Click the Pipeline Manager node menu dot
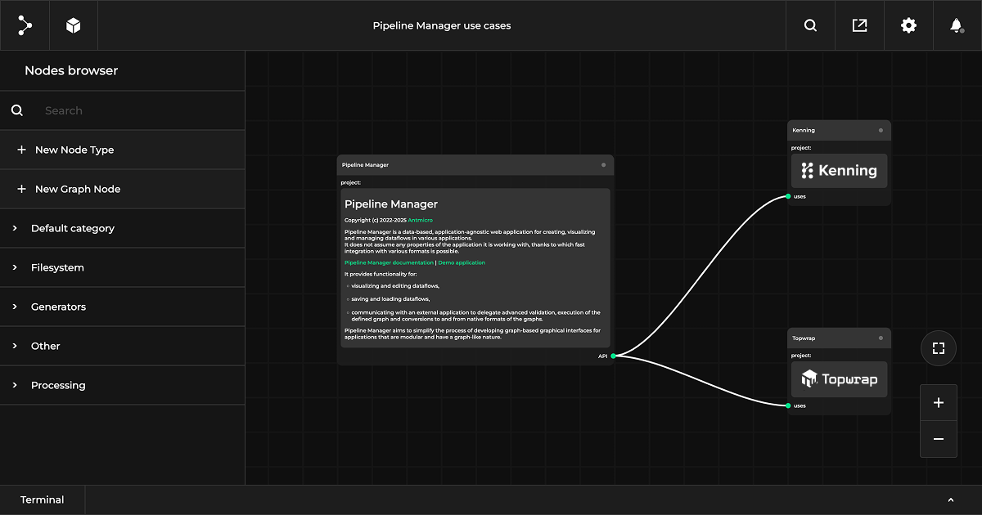The image size is (982, 515). (x=604, y=165)
